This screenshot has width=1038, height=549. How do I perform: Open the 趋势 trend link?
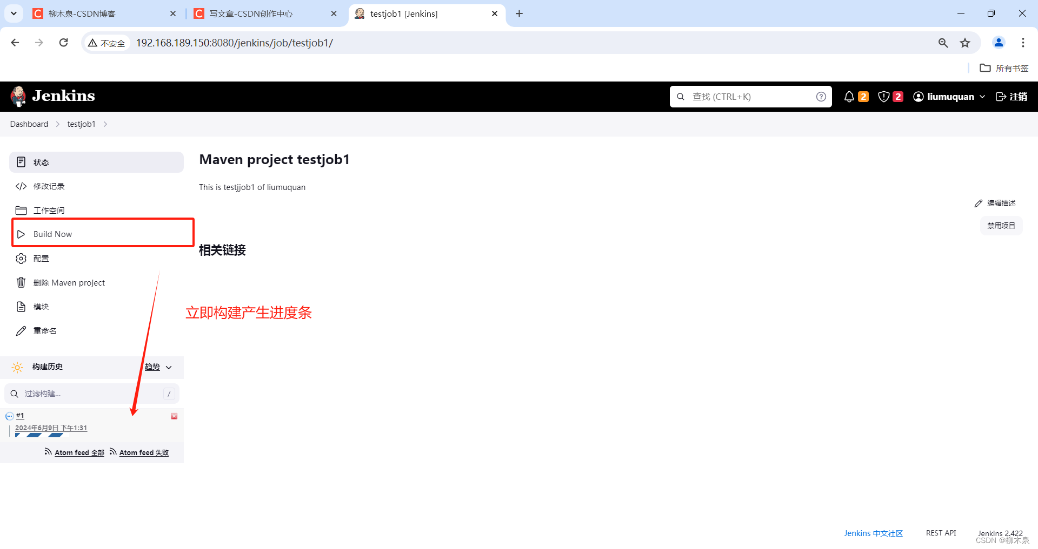(152, 367)
